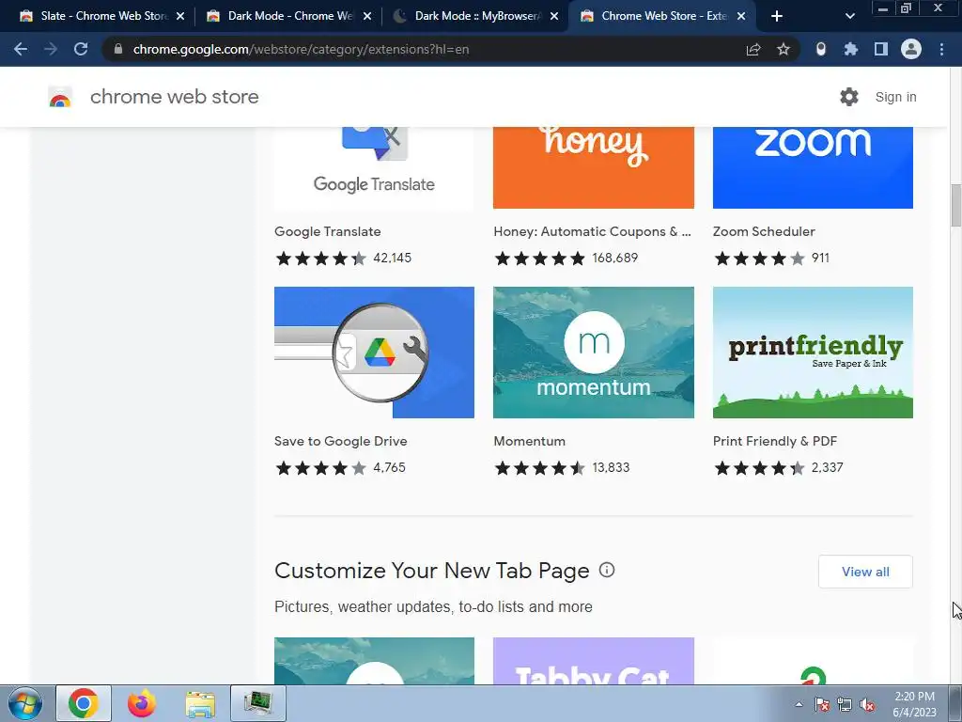Bookmark this page with the star icon
Viewport: 962px width, 722px height.
[784, 49]
